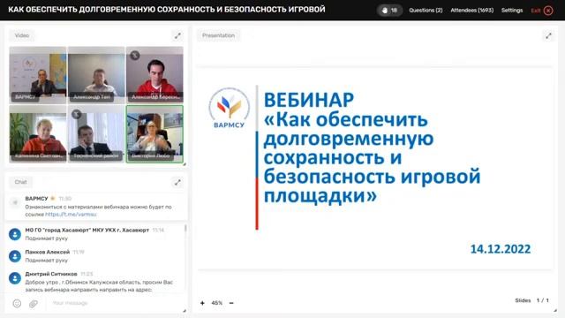Image resolution: width=565 pixels, height=318 pixels.
Task: Click avatar of Дмитрий Ситников message
Action: point(15,278)
